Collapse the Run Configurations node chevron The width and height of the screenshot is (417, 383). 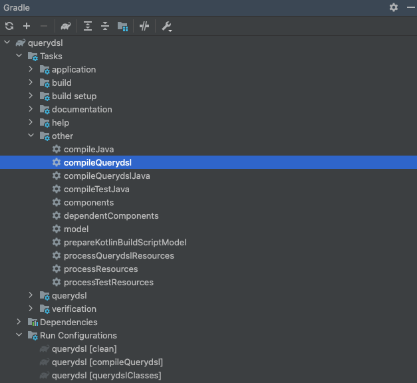19,335
